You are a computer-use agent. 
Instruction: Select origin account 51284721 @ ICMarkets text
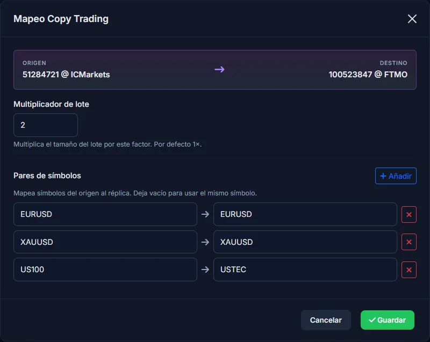click(66, 75)
